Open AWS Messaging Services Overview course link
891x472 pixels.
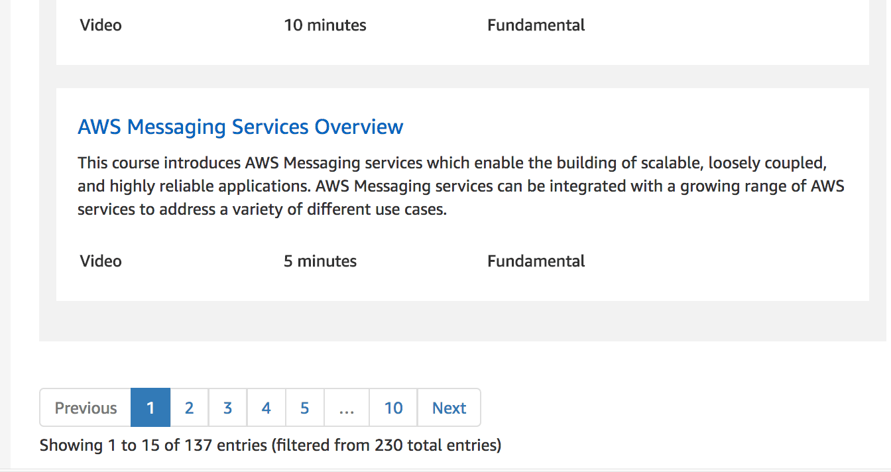(240, 127)
